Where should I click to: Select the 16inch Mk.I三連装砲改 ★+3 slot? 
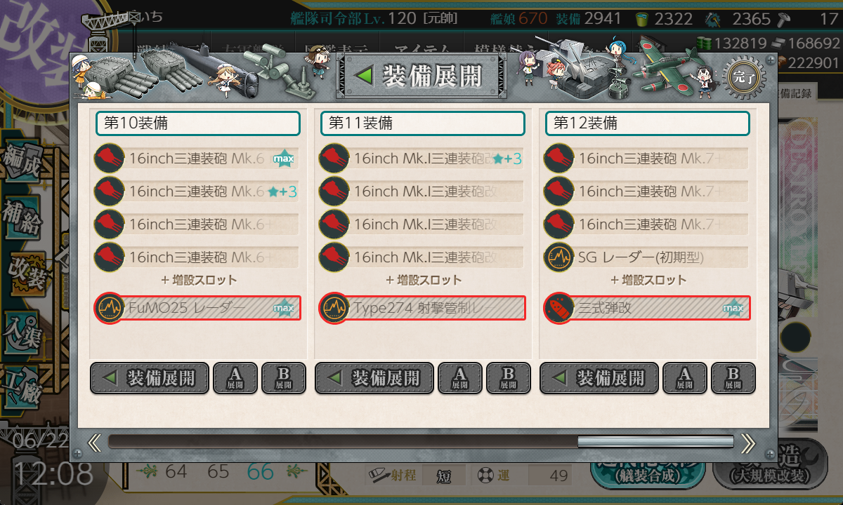point(421,159)
